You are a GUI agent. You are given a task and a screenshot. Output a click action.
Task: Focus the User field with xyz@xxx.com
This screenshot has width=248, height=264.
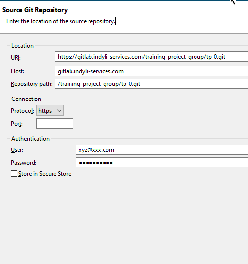point(162,149)
